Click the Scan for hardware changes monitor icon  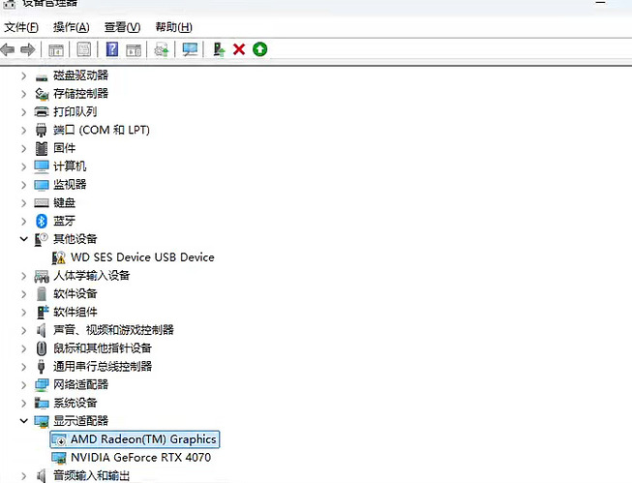pyautogui.click(x=190, y=49)
